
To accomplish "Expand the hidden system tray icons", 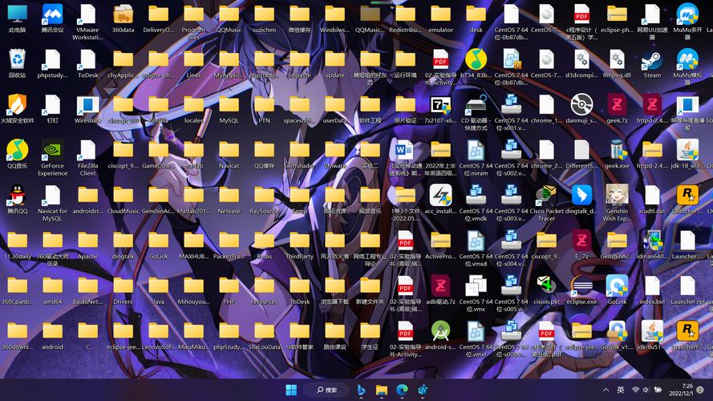I will (606, 390).
